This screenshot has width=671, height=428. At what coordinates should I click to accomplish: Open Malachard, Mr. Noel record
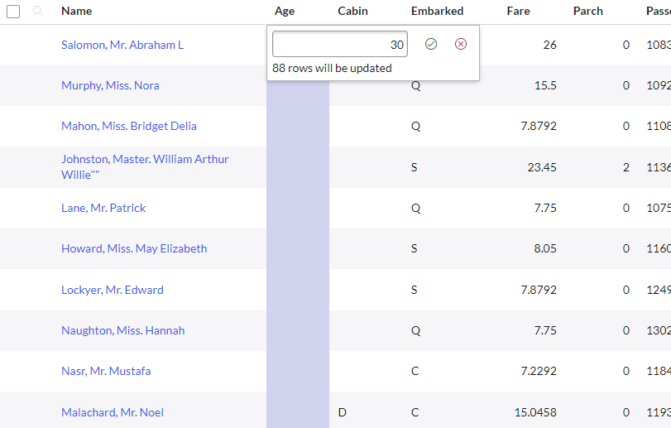[x=113, y=412]
